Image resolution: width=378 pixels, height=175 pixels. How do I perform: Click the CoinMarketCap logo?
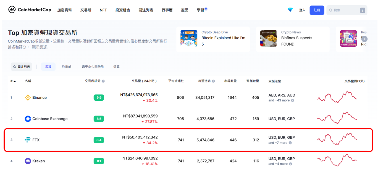click(x=30, y=10)
